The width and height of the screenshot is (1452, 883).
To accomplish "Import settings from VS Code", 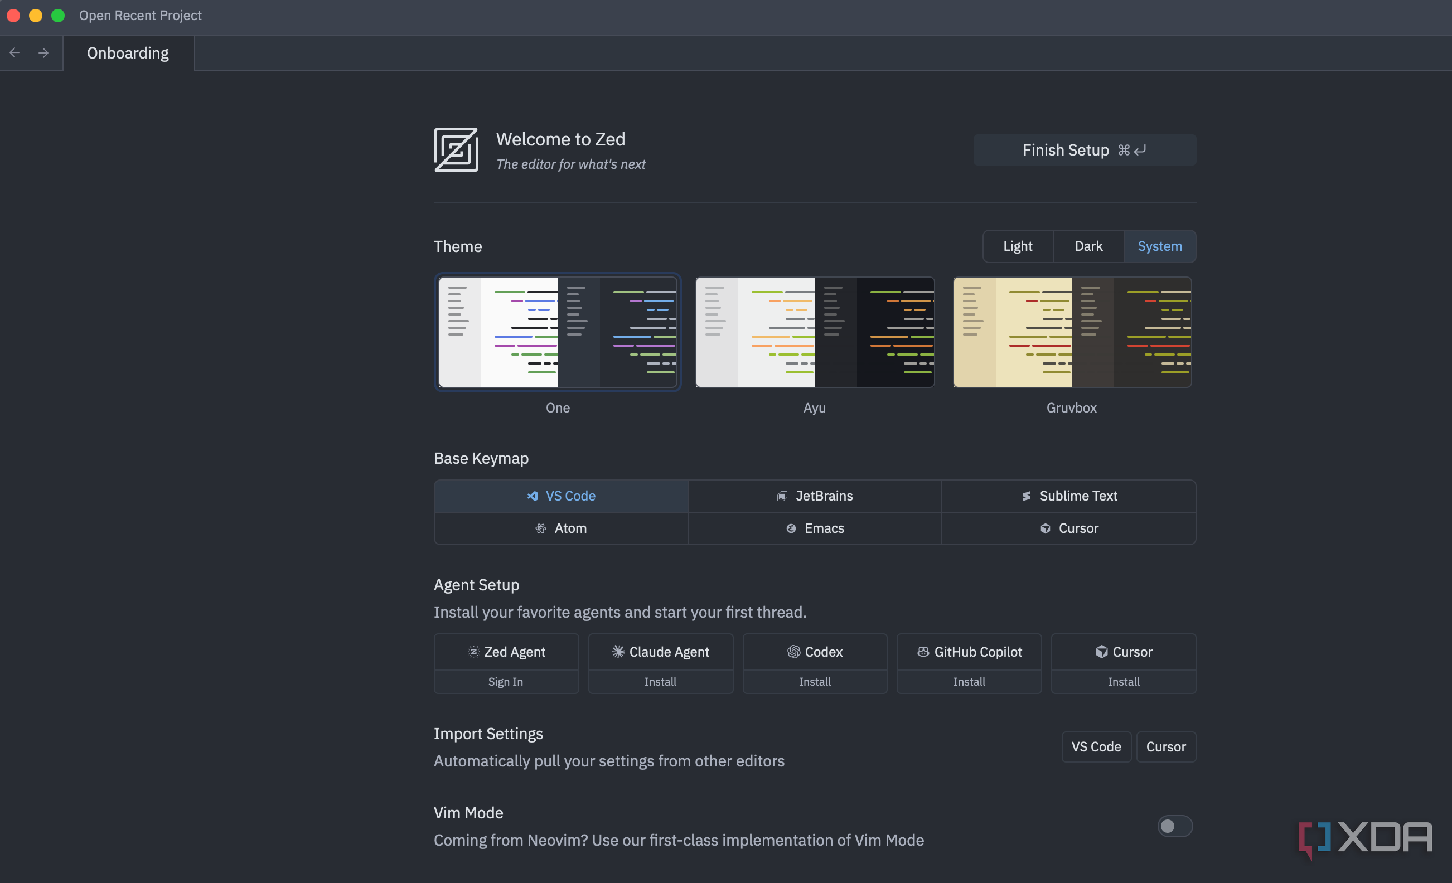I will (1096, 747).
